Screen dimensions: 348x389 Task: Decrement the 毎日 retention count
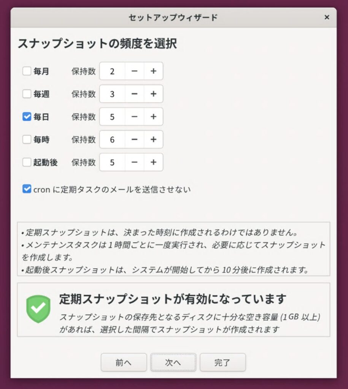click(x=134, y=117)
